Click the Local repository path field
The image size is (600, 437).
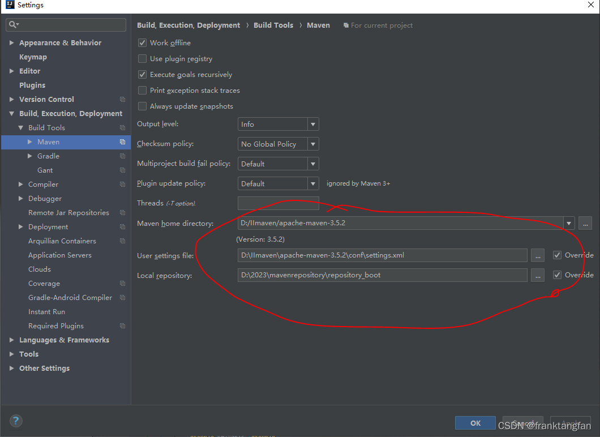[382, 275]
